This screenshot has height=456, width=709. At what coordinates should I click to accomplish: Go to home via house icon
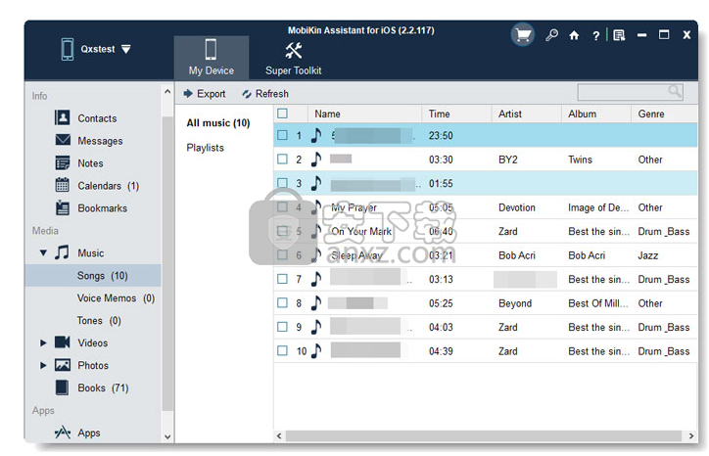pos(574,35)
